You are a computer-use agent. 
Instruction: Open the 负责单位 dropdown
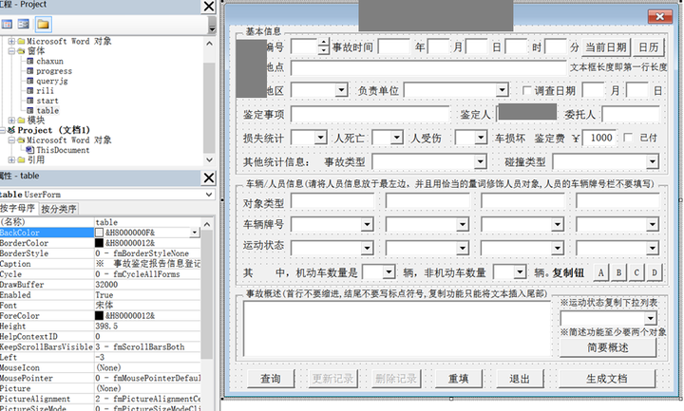pyautogui.click(x=501, y=90)
